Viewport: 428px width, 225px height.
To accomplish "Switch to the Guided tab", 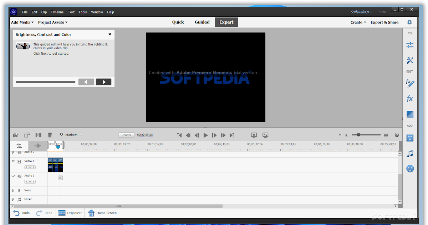I will coord(202,22).
